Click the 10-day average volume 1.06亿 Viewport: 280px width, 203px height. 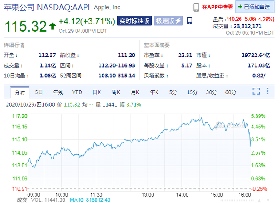48,76
